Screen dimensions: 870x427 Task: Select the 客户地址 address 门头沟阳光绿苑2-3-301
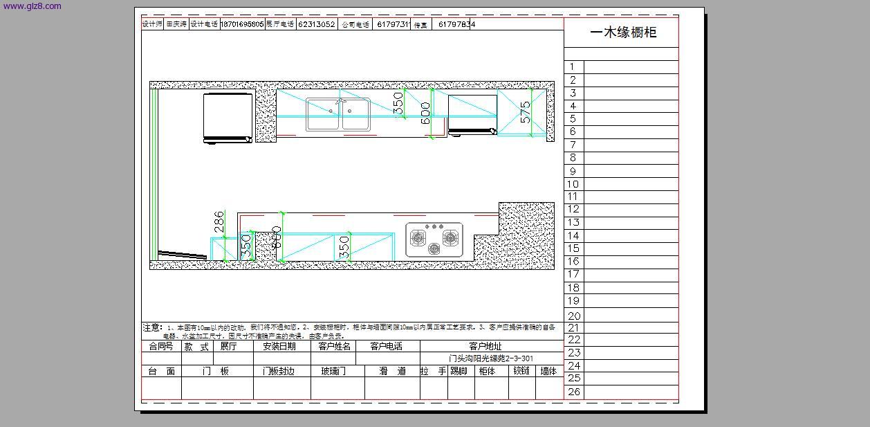tap(491, 358)
